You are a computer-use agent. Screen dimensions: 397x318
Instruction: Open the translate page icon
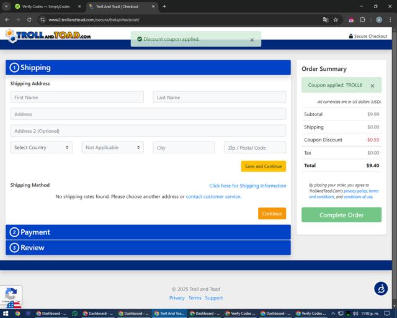[326, 20]
